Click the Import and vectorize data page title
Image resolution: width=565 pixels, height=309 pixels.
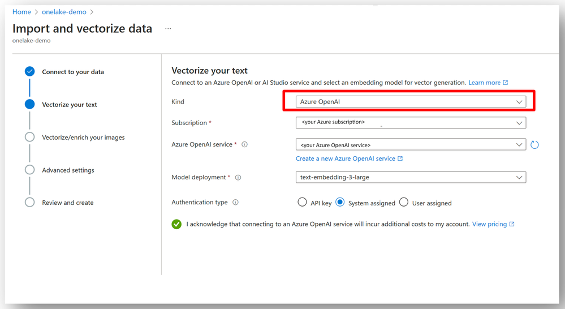click(x=82, y=28)
